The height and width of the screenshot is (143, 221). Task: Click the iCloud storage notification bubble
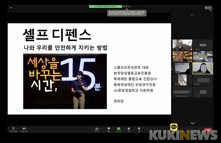pyautogui.click(x=127, y=13)
